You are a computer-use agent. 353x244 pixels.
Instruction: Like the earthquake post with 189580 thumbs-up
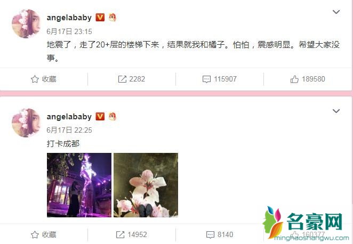point(308,79)
